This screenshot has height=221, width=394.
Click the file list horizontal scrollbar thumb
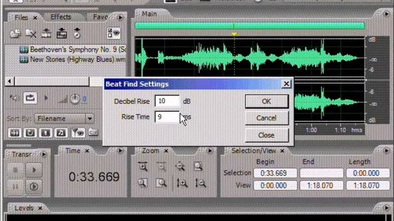(52, 82)
